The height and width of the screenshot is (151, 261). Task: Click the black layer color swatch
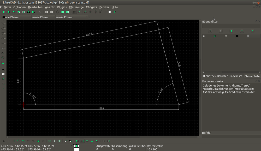click(x=237, y=36)
